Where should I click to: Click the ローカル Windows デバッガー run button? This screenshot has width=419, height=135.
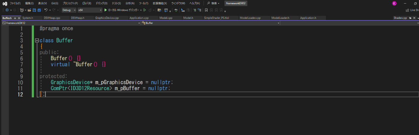tap(123, 10)
